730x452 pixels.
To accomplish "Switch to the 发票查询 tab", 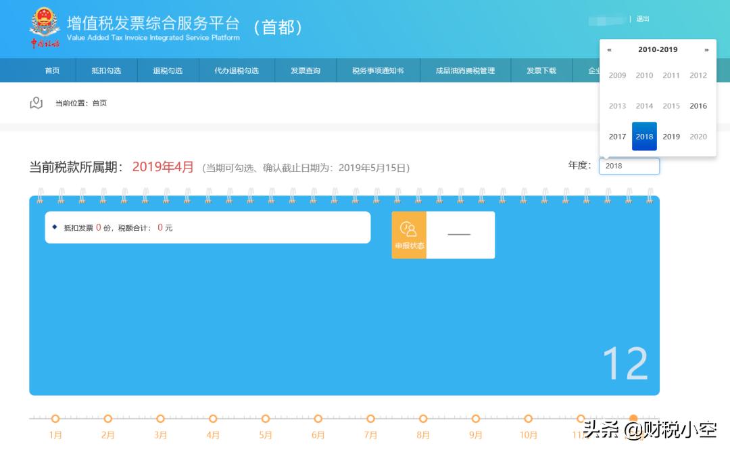I will coord(305,70).
